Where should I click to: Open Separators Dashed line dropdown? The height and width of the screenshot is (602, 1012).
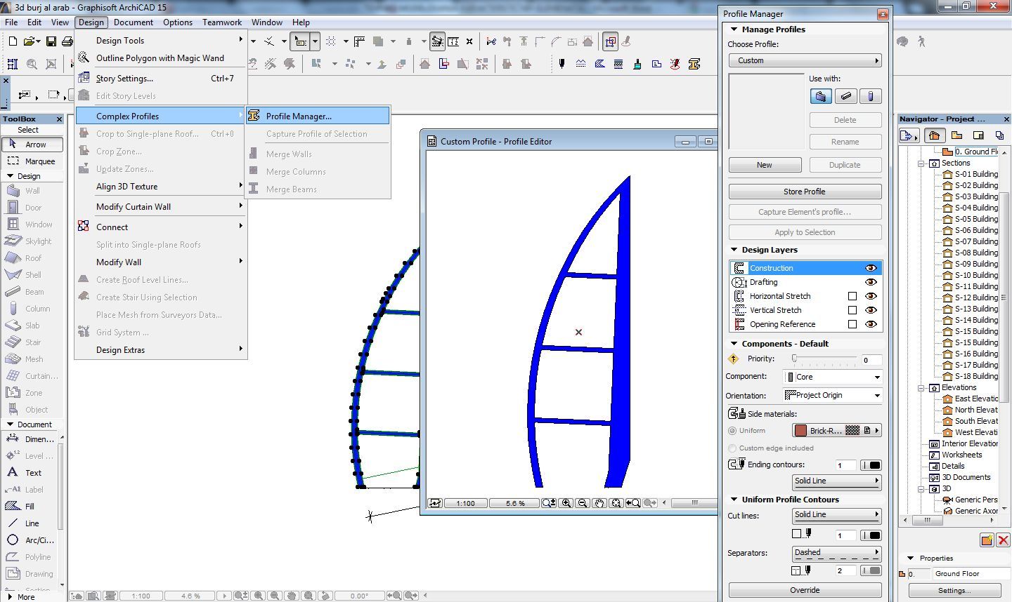(837, 553)
